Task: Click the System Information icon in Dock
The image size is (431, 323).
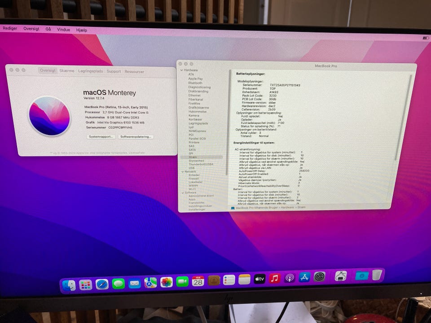Action: tap(341, 276)
